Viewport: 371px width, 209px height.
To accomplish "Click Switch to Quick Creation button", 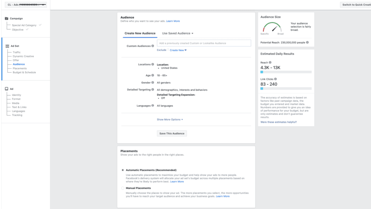I will pos(355,5).
